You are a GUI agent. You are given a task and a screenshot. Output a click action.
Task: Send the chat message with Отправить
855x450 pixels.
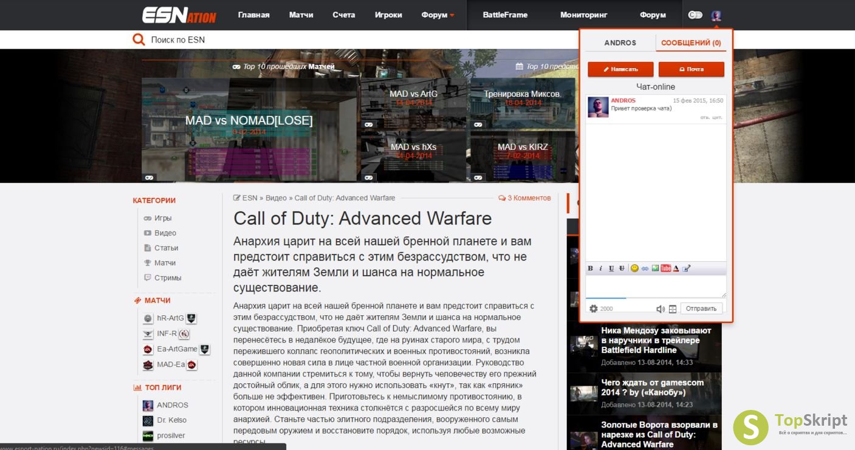pyautogui.click(x=701, y=309)
